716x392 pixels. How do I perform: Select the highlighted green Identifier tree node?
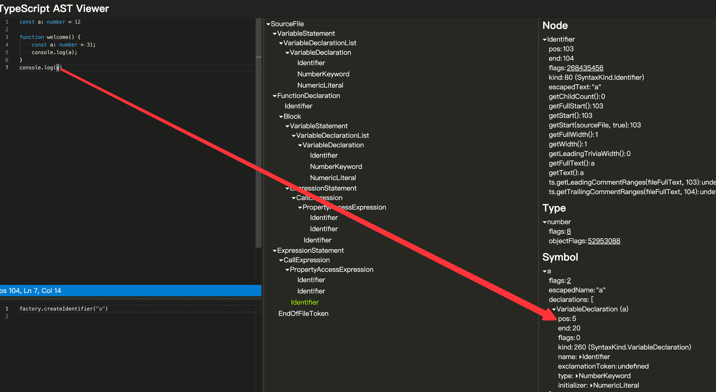point(305,302)
